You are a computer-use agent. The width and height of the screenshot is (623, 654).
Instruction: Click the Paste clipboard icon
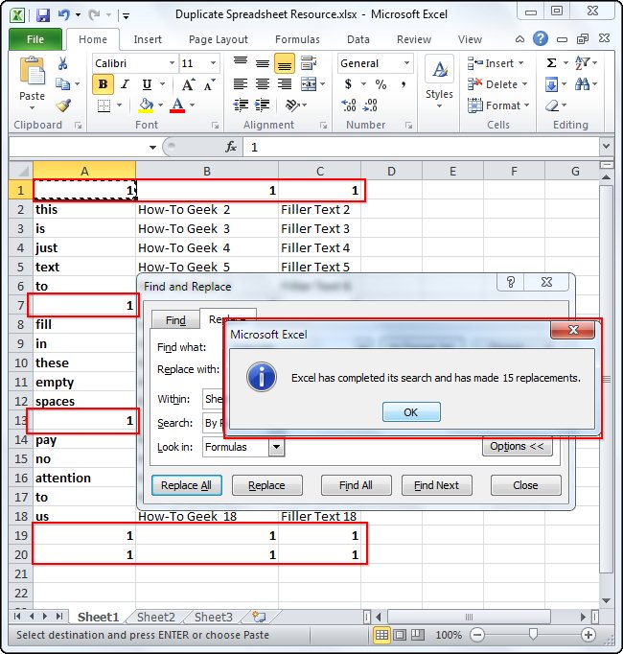32,71
